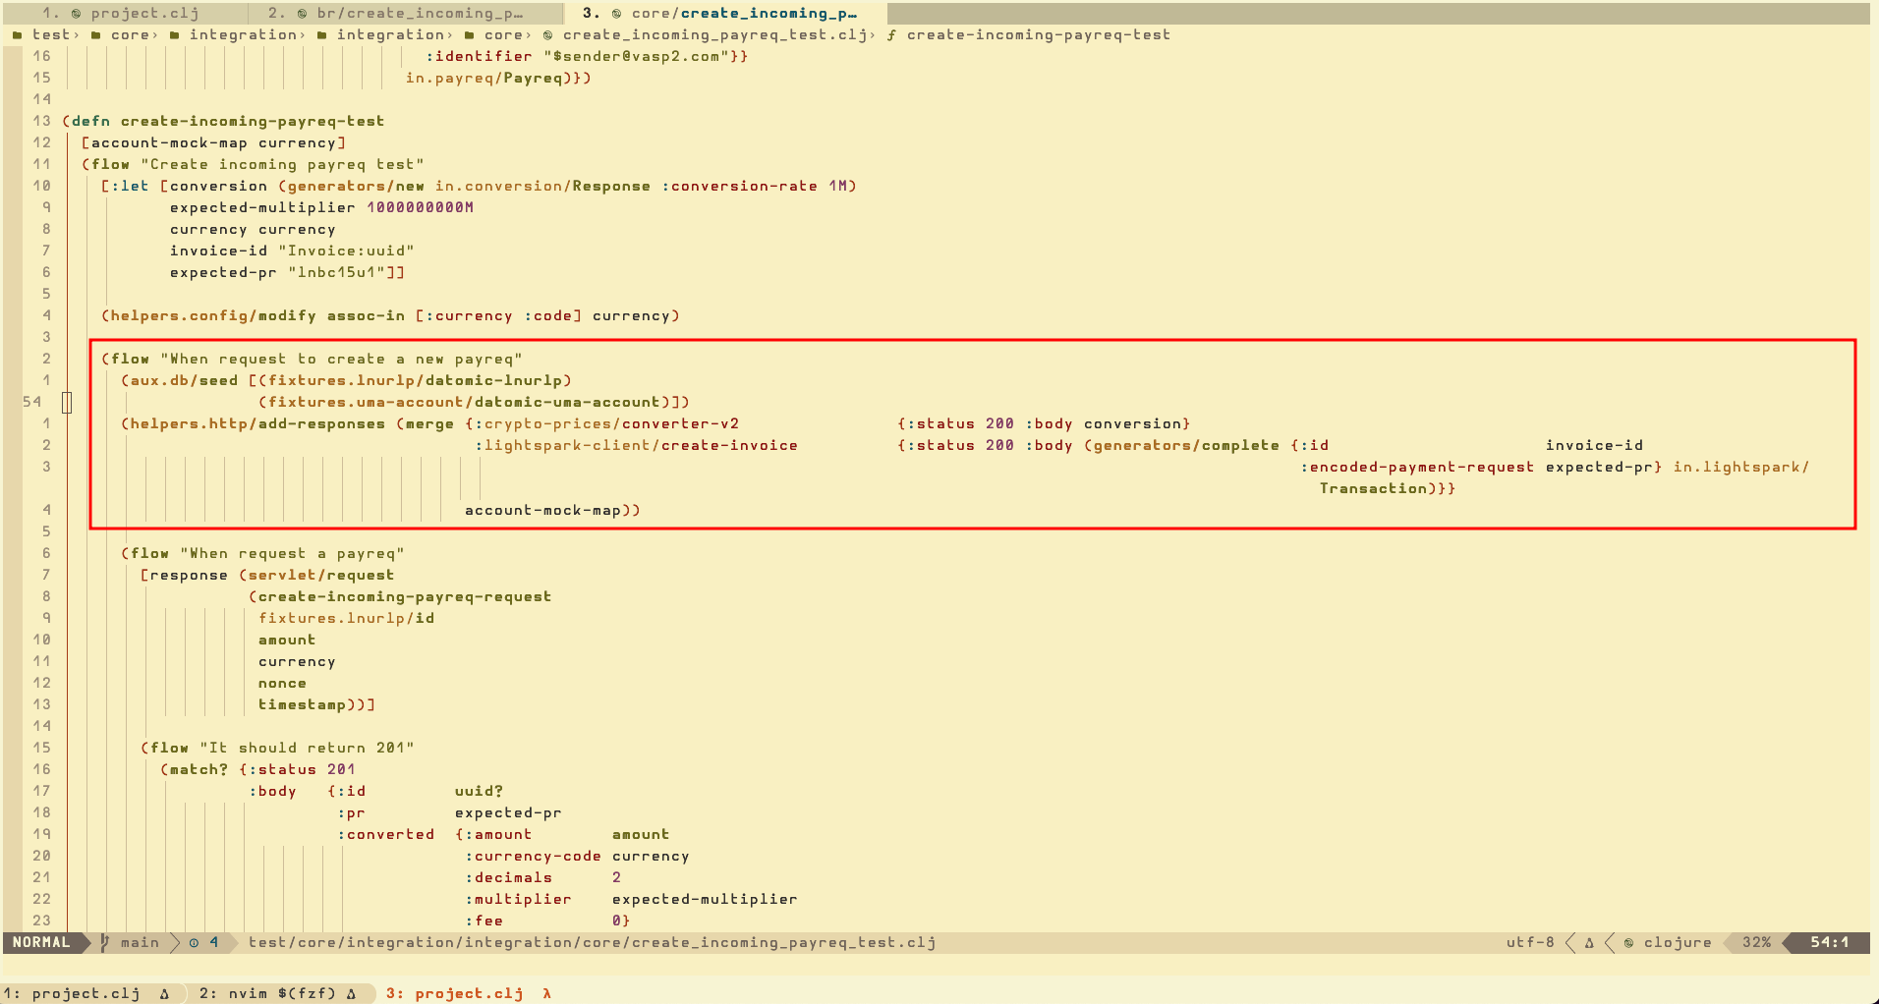Place cursor on current line number 54

coord(31,402)
